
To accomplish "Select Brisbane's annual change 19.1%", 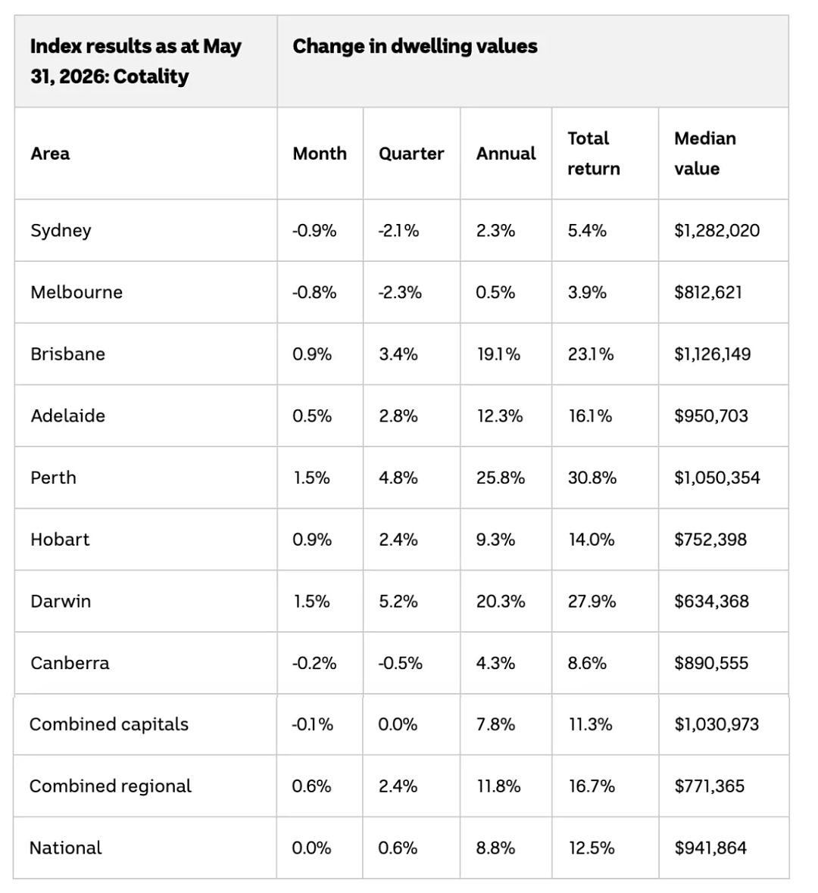I will tap(499, 354).
